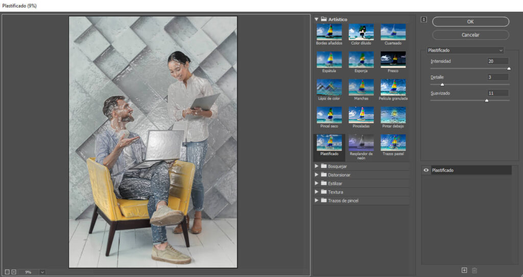The width and height of the screenshot is (523, 277).
Task: Click the Plastificado filter thumbnail
Action: coord(329,143)
